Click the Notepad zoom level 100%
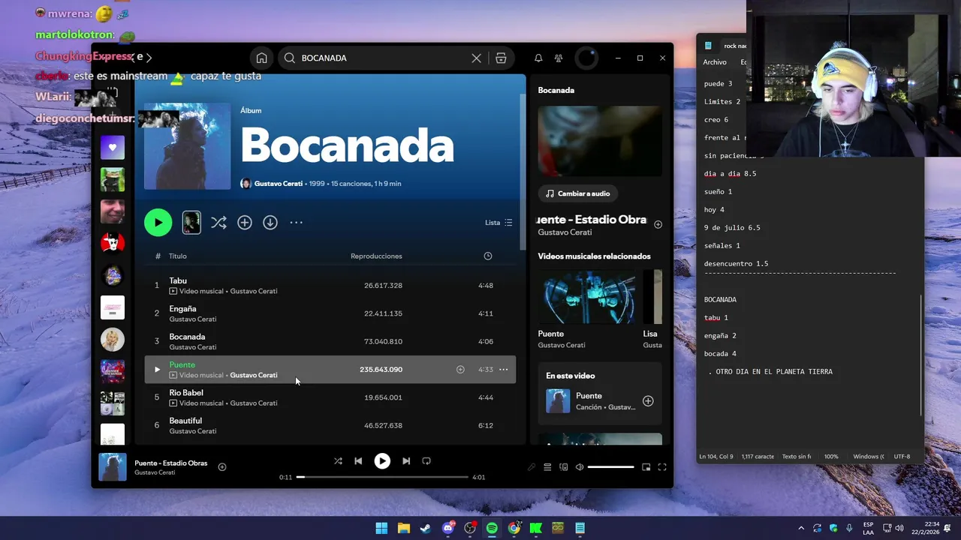This screenshot has width=961, height=540. (x=831, y=456)
